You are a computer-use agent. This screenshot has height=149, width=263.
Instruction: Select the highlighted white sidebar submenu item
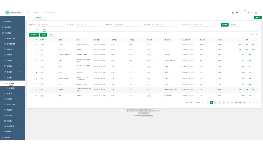point(12,83)
